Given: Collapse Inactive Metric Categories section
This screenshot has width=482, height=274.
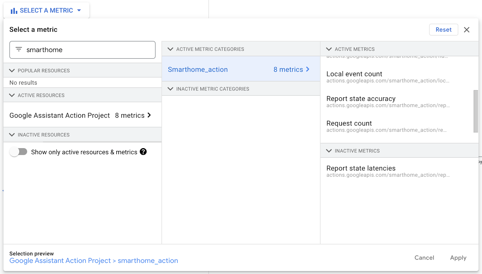Looking at the screenshot, I should pyautogui.click(x=171, y=89).
